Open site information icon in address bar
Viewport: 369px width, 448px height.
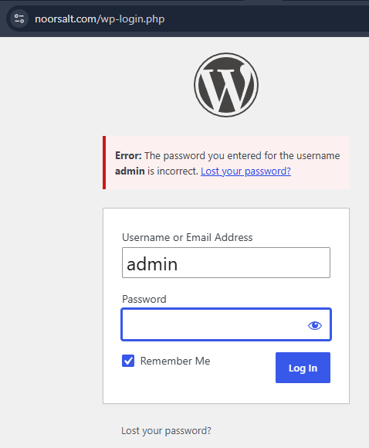point(19,19)
